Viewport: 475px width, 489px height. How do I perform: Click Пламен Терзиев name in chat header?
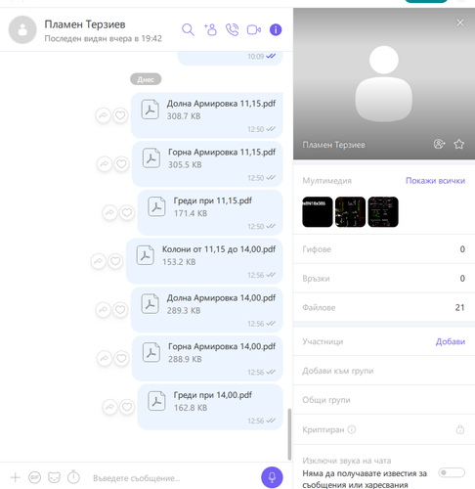click(85, 24)
